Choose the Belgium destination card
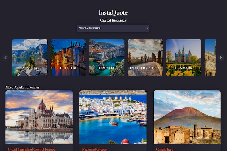Viewport: 227px width, 151px height. click(68, 57)
